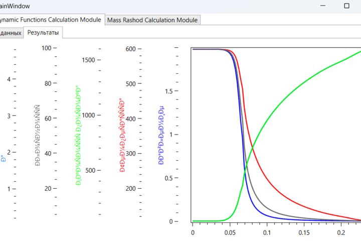Click the 0.1 label on the x-axis
The height and width of the screenshot is (241, 361).
[267, 232]
